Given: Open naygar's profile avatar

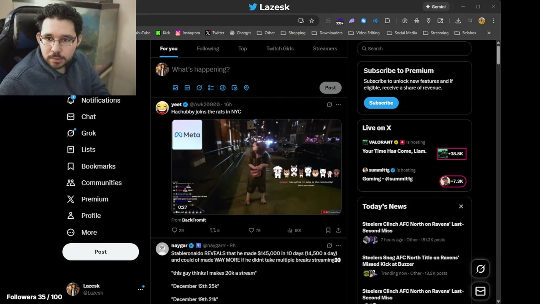Looking at the screenshot, I should (162, 249).
